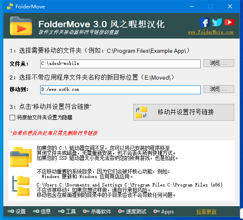
Task: Toggle the Apps section at bottom
Action: [x=164, y=212]
